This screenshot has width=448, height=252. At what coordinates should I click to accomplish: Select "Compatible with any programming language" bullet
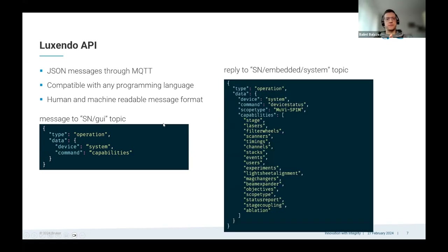(x=120, y=85)
